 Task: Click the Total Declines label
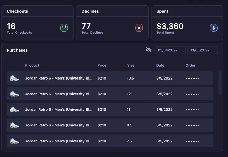point(93,33)
